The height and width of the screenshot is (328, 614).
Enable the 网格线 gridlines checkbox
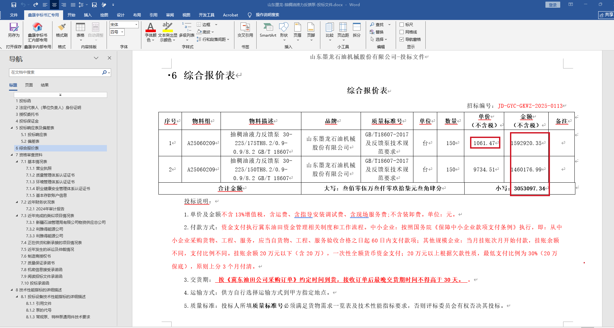pyautogui.click(x=401, y=32)
